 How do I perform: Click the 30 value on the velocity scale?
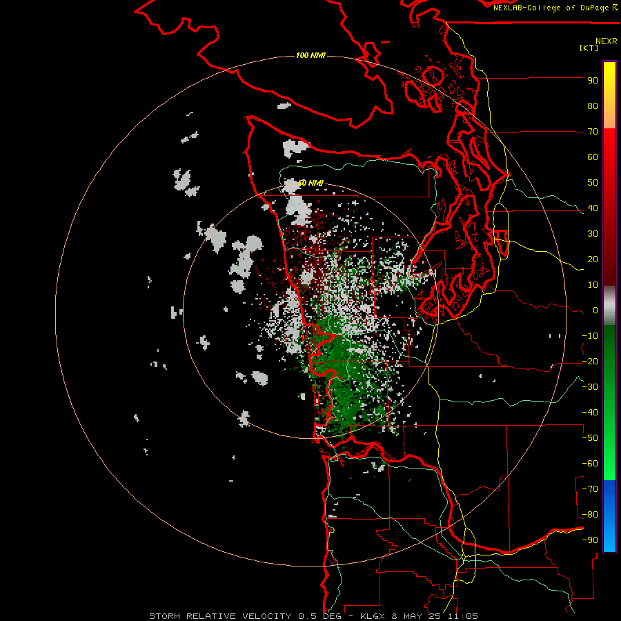tap(593, 234)
